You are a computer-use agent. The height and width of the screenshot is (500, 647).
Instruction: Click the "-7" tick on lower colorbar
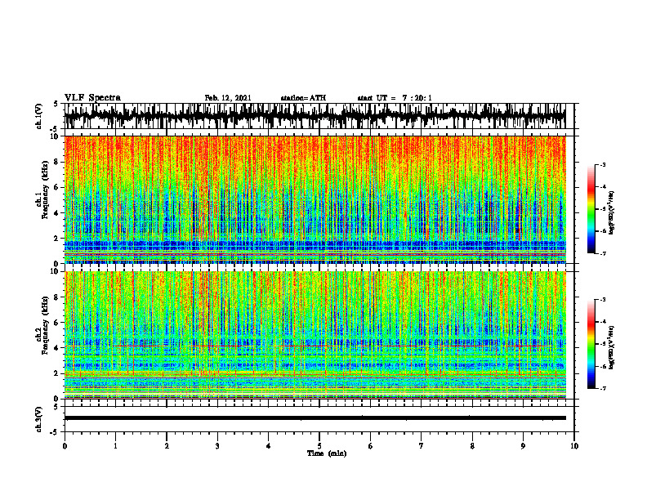coord(602,388)
